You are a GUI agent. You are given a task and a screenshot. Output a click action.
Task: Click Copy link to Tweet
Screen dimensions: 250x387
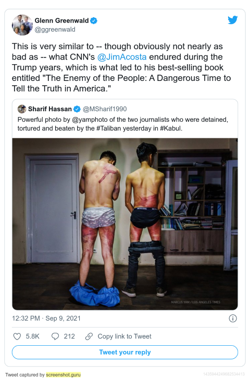point(124,336)
